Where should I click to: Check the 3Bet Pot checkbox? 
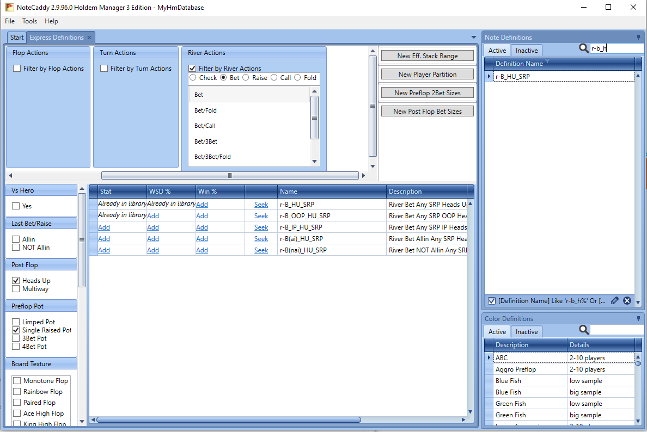(x=16, y=338)
